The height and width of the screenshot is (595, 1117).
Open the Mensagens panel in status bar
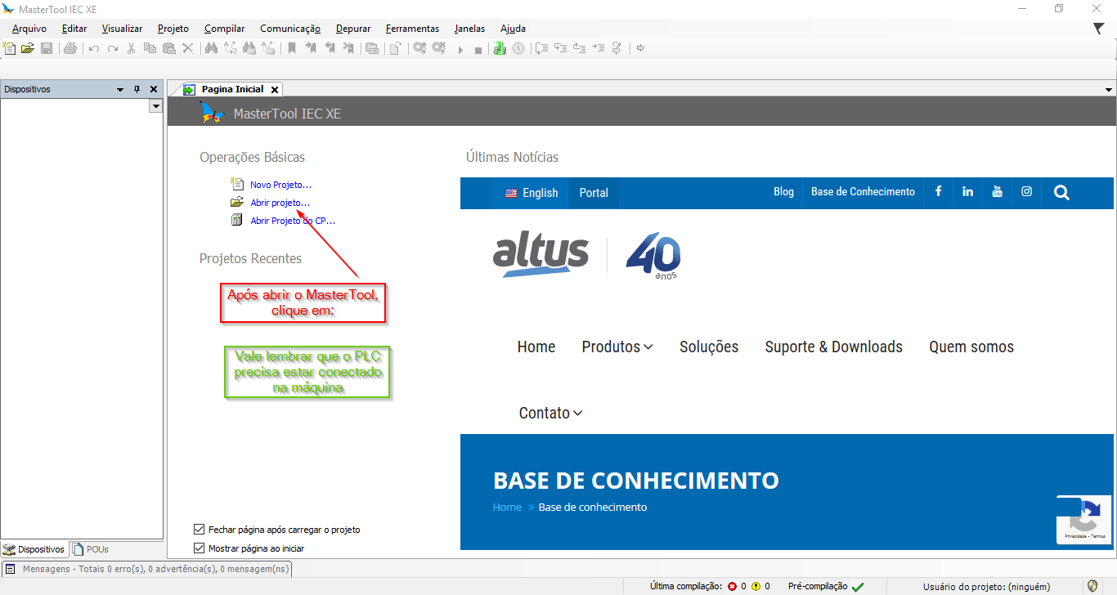(146, 569)
